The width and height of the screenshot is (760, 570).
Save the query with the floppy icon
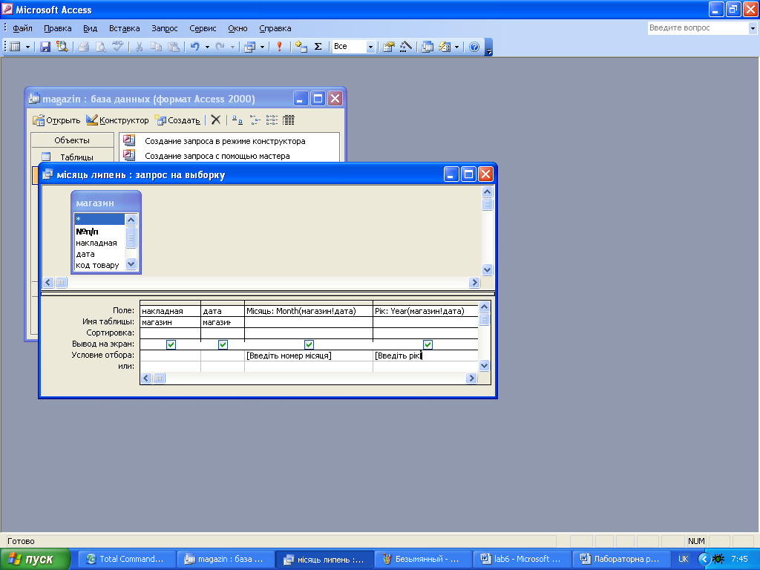45,47
